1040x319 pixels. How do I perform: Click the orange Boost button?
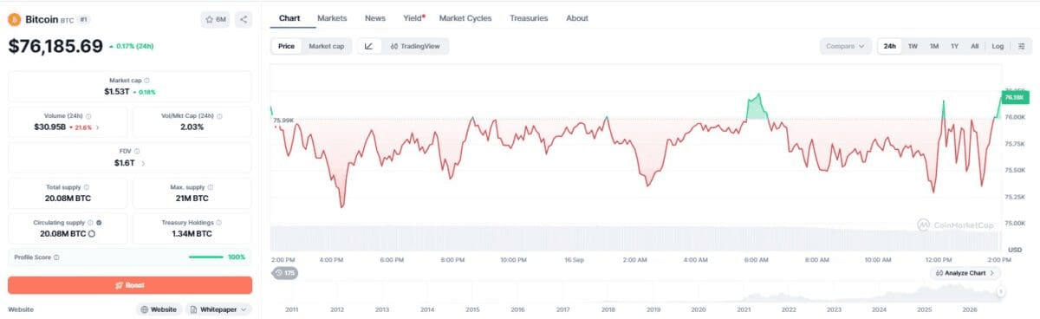[130, 284]
